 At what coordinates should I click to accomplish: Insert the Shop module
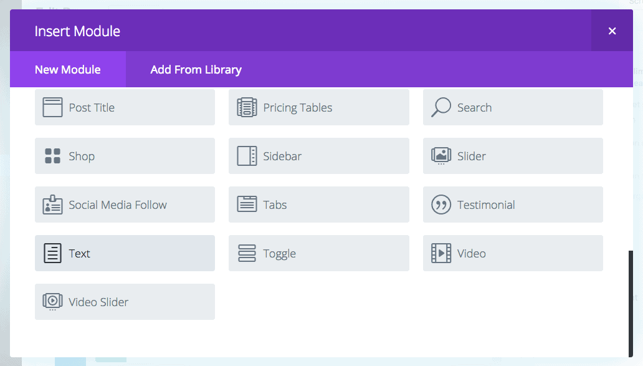coord(125,156)
